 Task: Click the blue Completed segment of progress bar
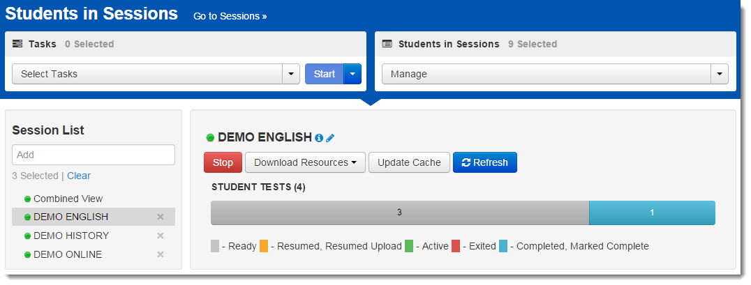point(652,213)
